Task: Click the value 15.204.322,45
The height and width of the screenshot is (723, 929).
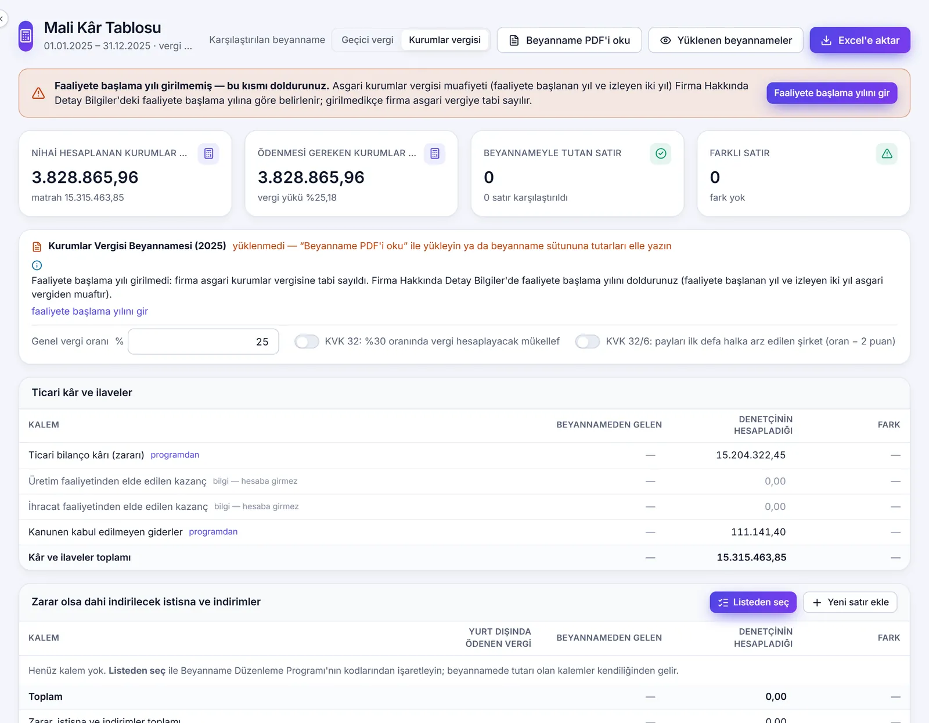Action: click(x=751, y=455)
